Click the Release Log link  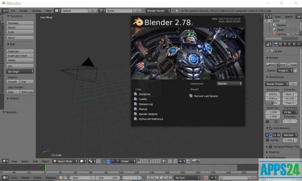click(x=146, y=104)
